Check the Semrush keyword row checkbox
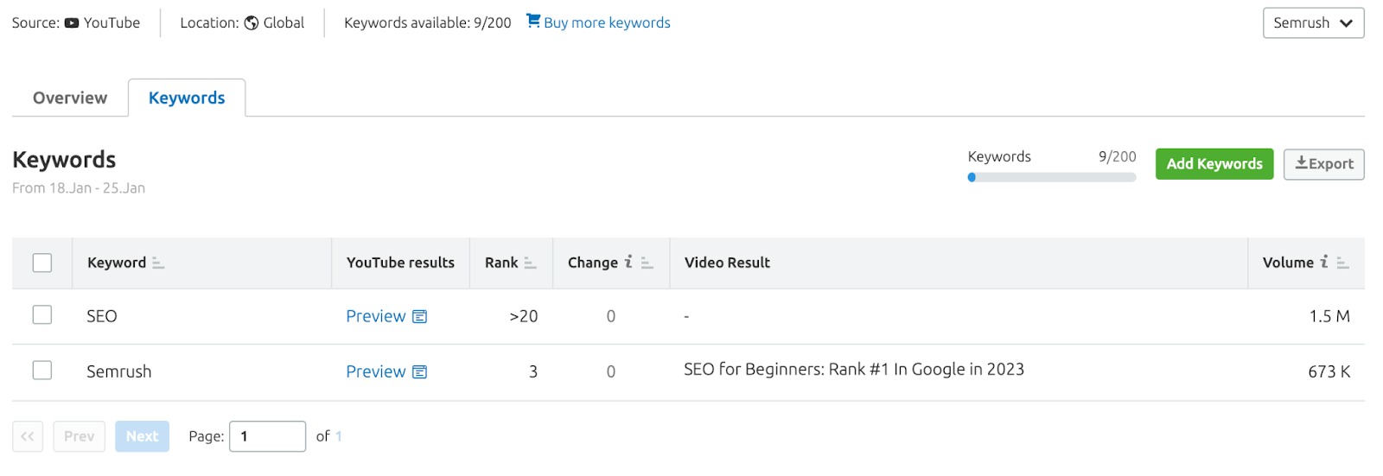Viewport: 1383px width, 476px height. (x=42, y=371)
